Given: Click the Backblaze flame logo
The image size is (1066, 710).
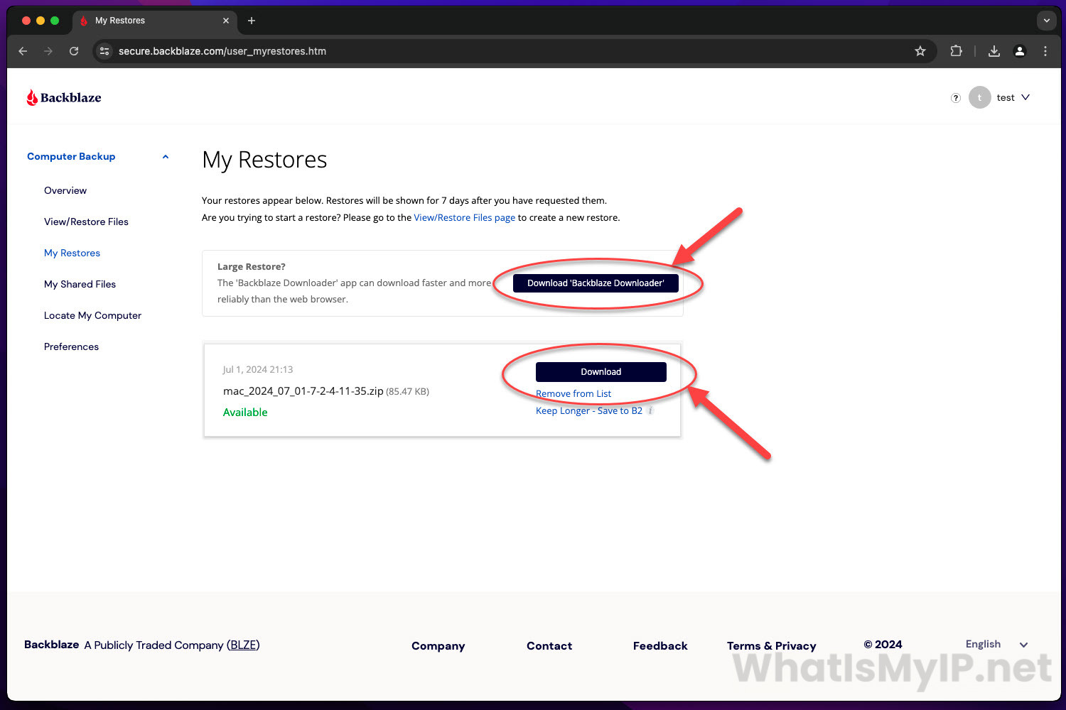Looking at the screenshot, I should [64, 98].
